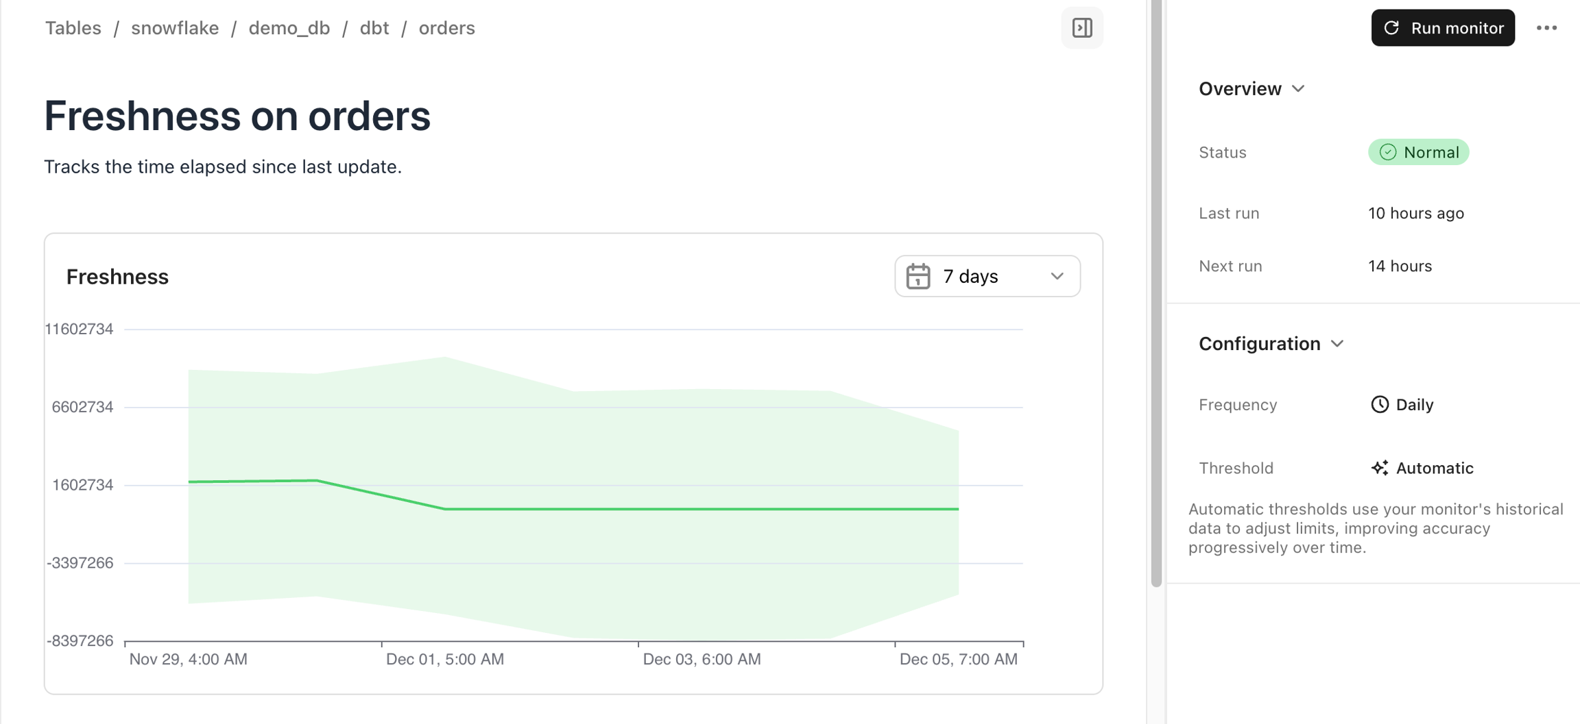Open the 7 days range dropdown
The height and width of the screenshot is (724, 1580).
click(x=987, y=277)
